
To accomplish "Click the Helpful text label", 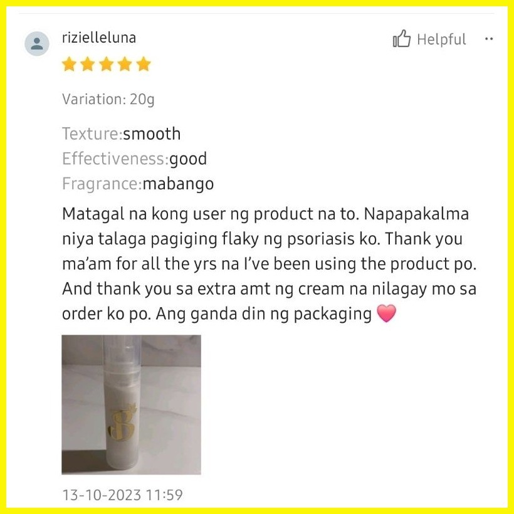I will point(441,39).
